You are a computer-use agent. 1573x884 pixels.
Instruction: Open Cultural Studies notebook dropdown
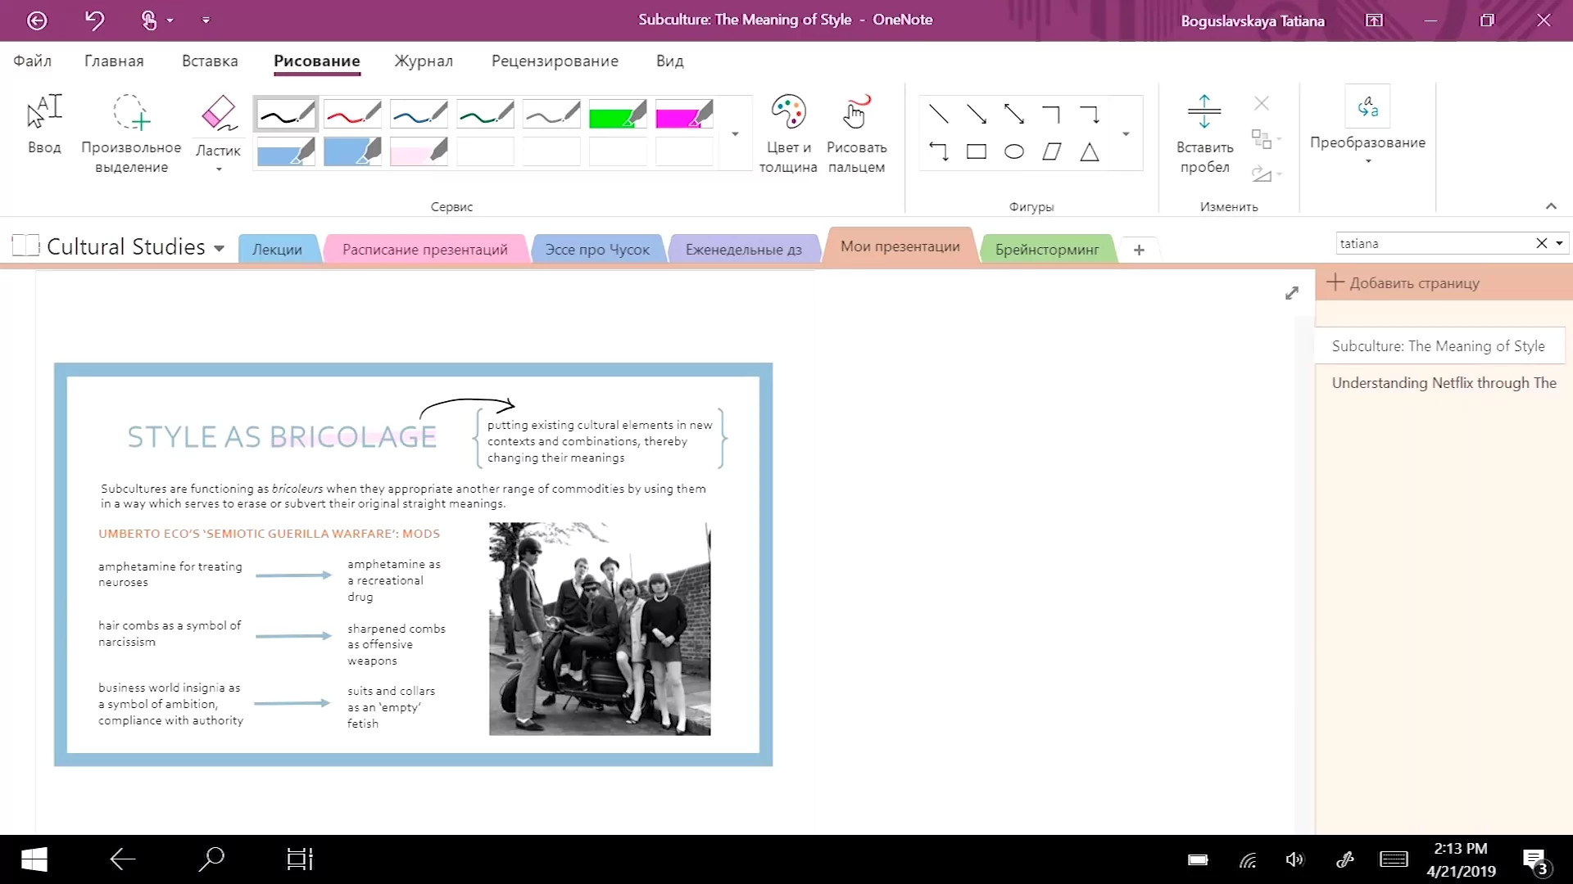pos(219,248)
